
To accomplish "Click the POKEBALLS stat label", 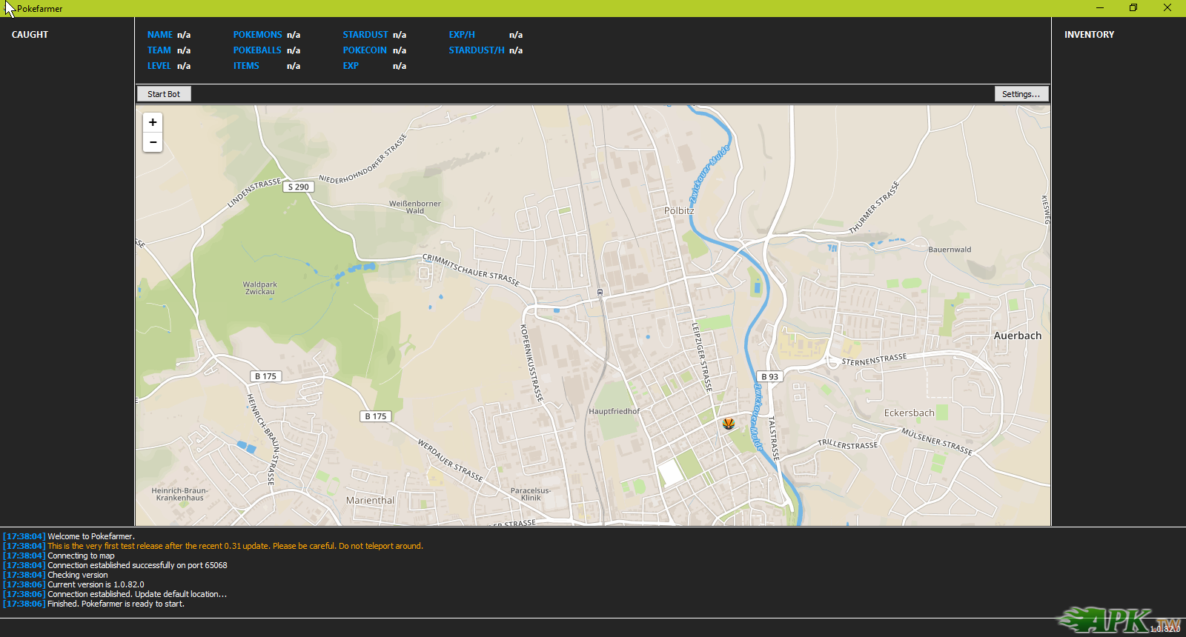I will point(257,50).
